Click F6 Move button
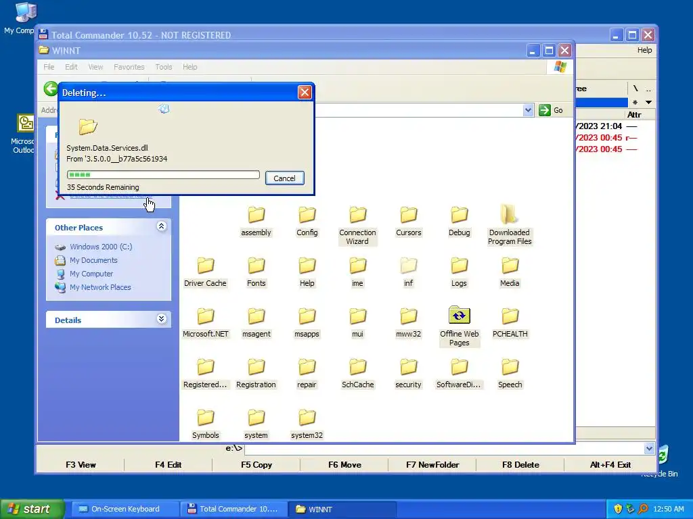This screenshot has height=519, width=693. (344, 465)
